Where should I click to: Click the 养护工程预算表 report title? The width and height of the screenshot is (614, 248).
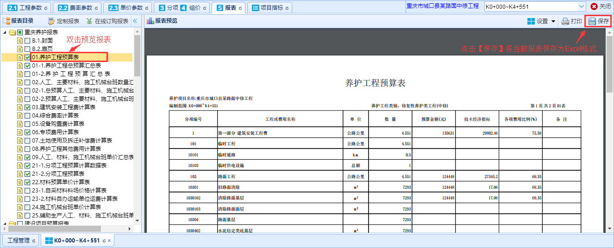point(375,83)
